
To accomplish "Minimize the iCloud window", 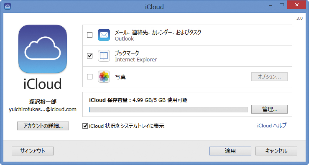I will [x=271, y=5].
